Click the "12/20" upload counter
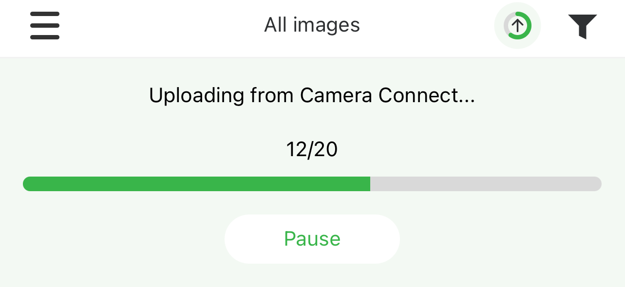The width and height of the screenshot is (625, 287). 312,149
